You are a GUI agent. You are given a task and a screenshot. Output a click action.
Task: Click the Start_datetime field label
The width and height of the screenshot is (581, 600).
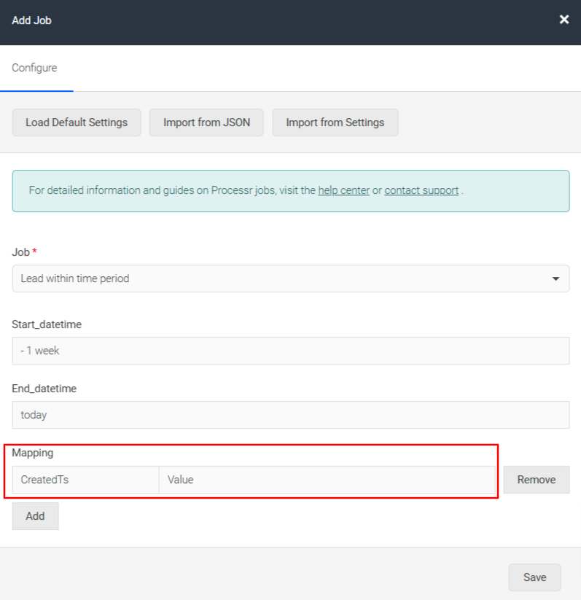(x=47, y=324)
